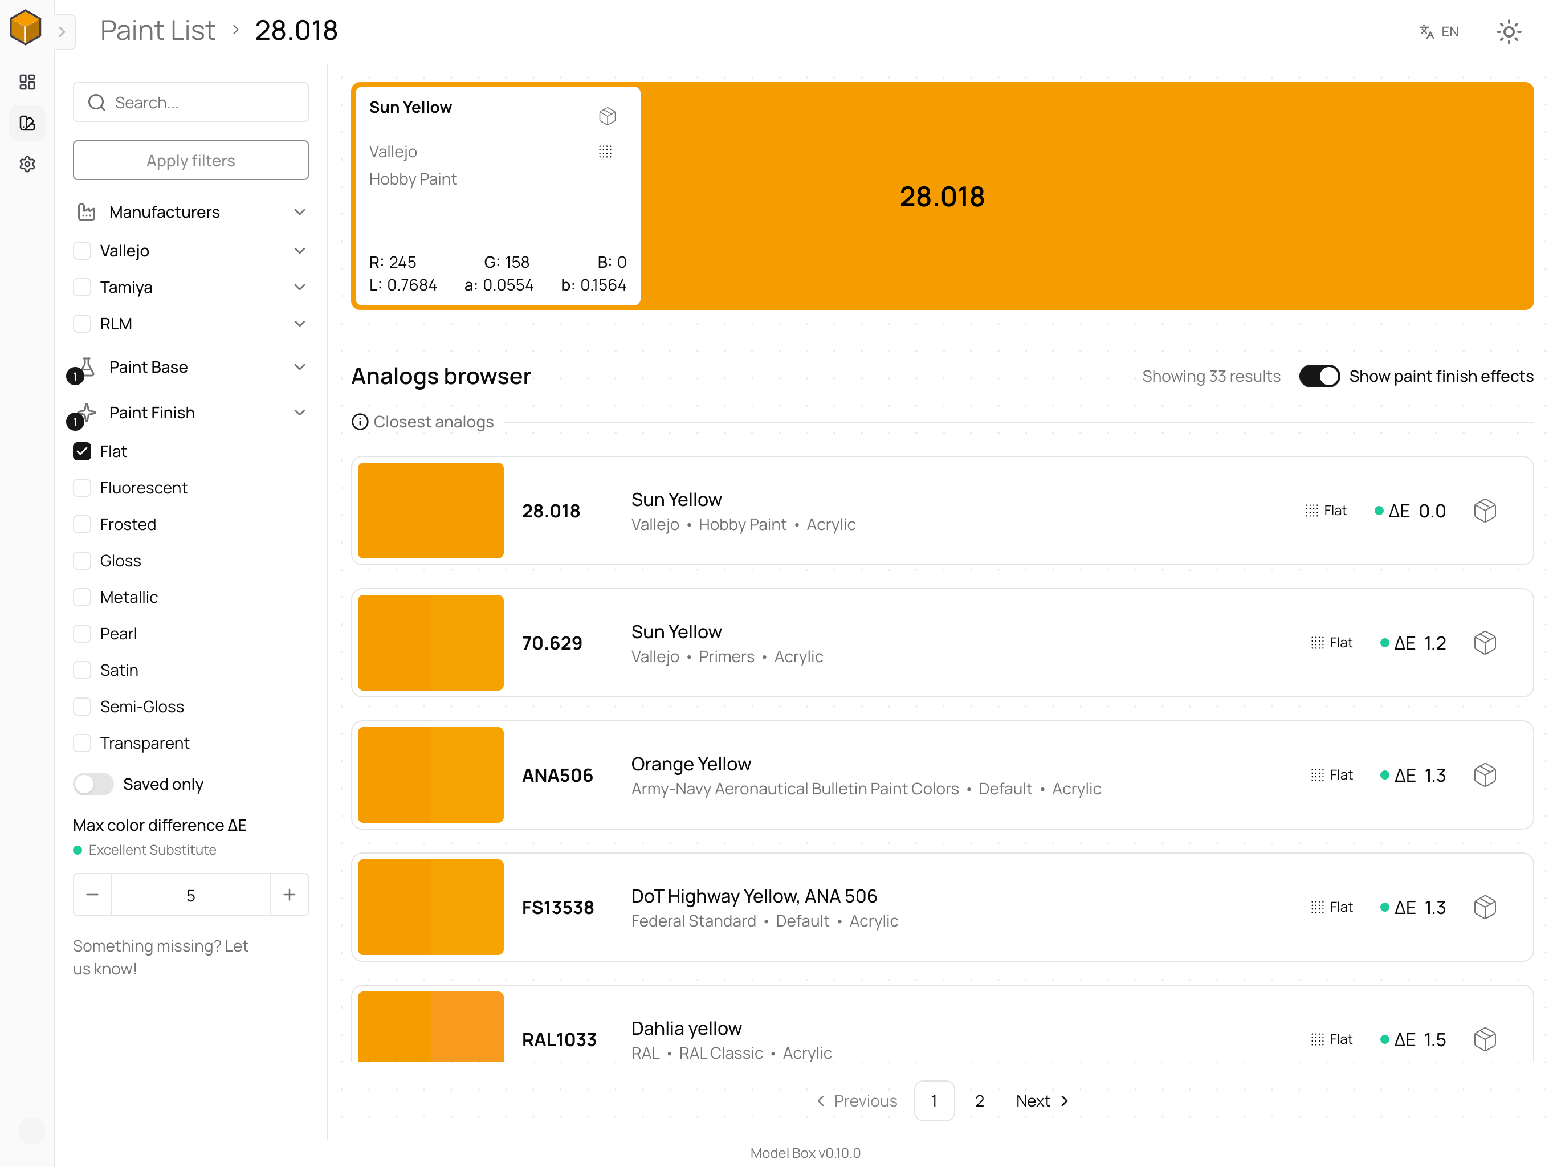This screenshot has width=1557, height=1167.
Task: Click the cube icon on RAL1033 row
Action: (x=1485, y=1039)
